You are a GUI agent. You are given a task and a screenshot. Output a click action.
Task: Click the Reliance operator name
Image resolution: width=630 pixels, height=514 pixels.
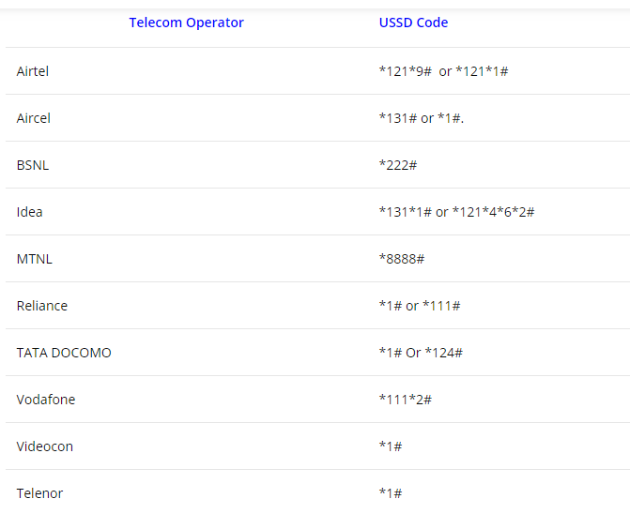(x=42, y=306)
